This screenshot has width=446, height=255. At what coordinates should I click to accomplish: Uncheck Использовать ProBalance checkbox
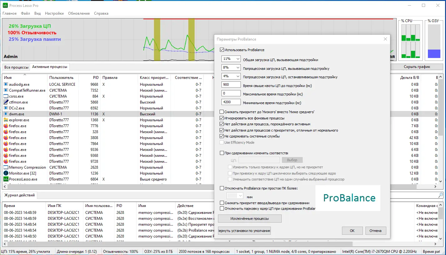[222, 50]
